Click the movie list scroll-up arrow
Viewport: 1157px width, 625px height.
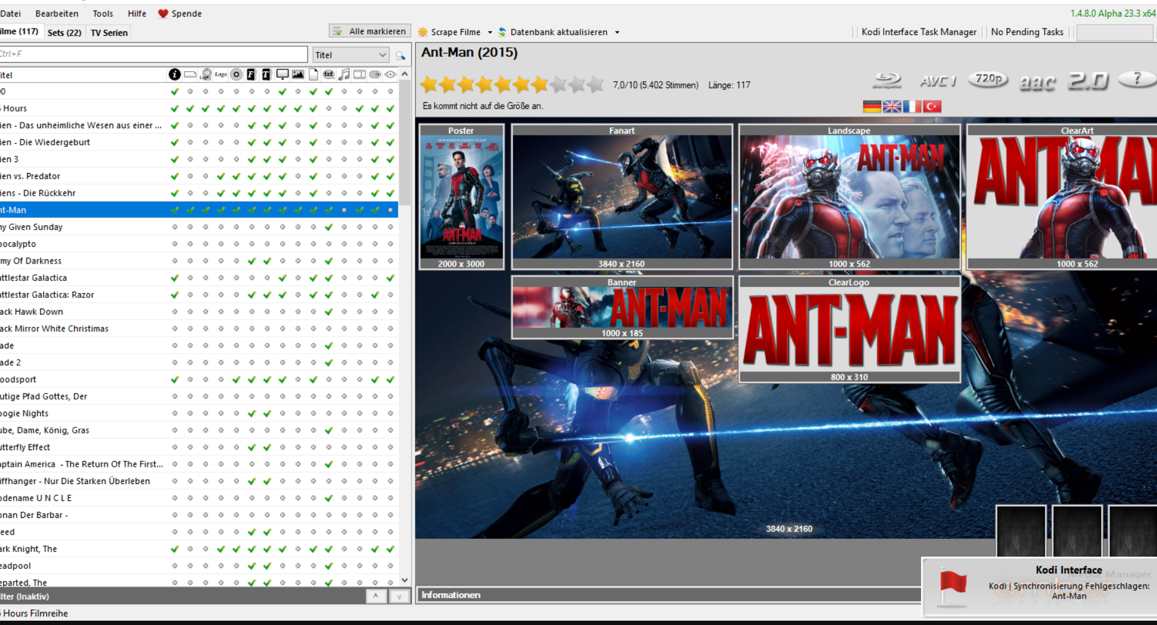[405, 75]
